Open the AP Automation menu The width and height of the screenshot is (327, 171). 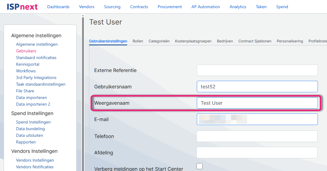[206, 7]
